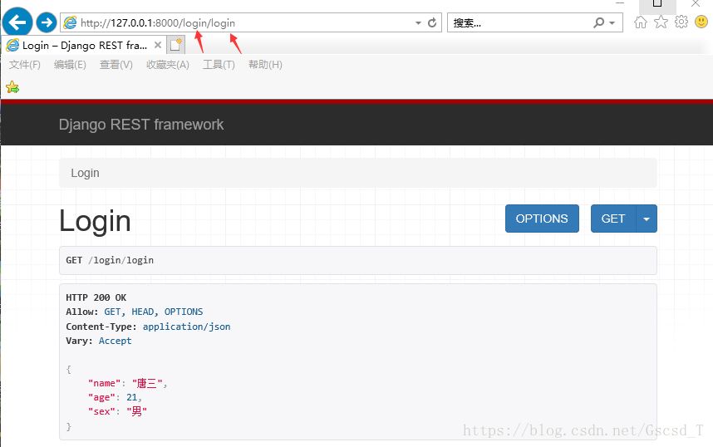Open the 工具(T) menu

[219, 65]
